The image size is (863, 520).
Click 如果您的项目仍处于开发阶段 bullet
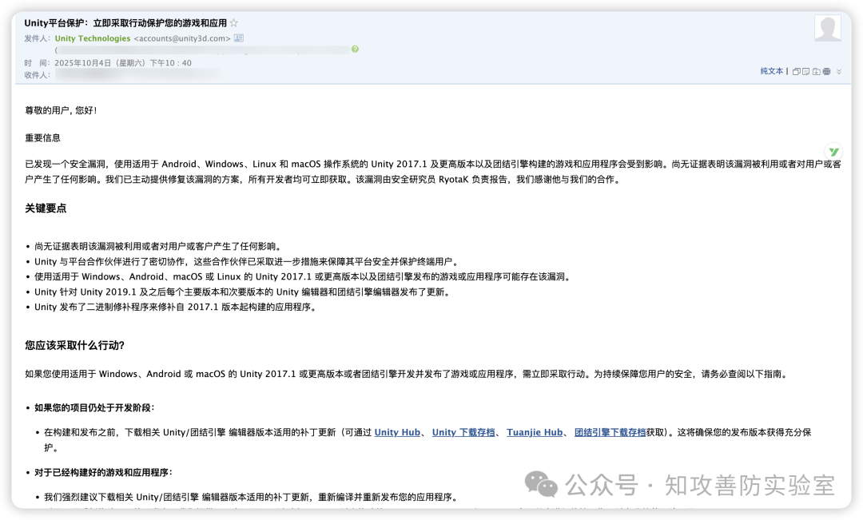94,407
